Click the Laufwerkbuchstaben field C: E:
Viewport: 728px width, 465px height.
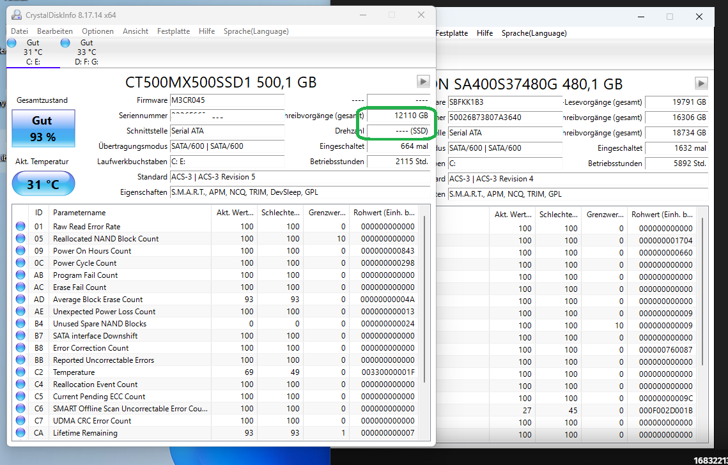point(227,162)
